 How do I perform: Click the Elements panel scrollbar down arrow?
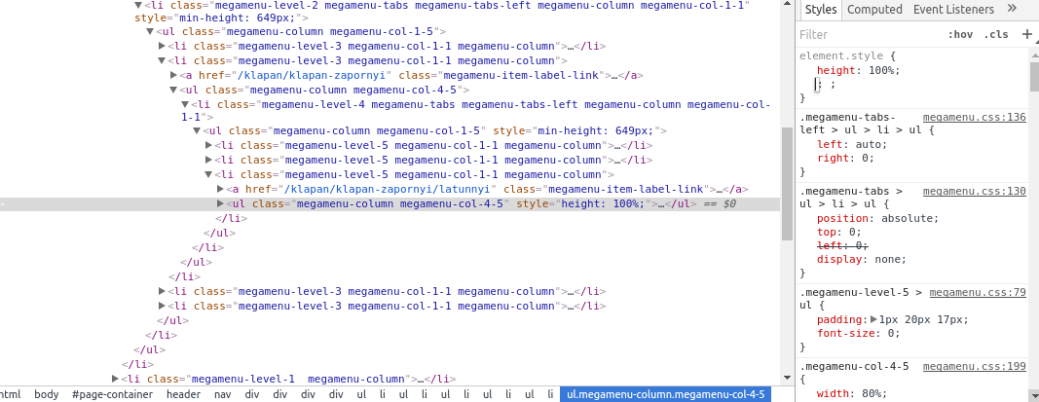pyautogui.click(x=787, y=379)
